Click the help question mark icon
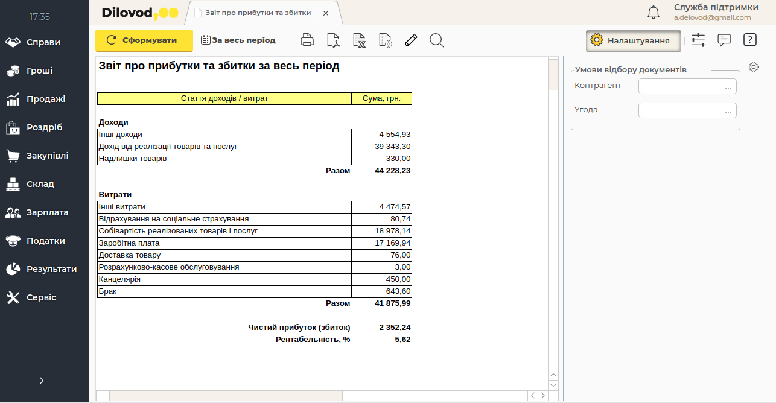This screenshot has height=403, width=776. [x=749, y=40]
